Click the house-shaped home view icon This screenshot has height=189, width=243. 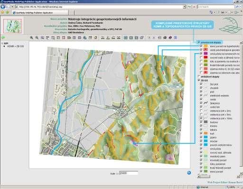tap(95, 38)
